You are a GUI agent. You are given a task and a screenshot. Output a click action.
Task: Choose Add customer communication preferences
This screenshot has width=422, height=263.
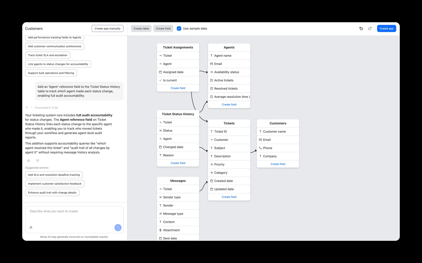(55, 46)
